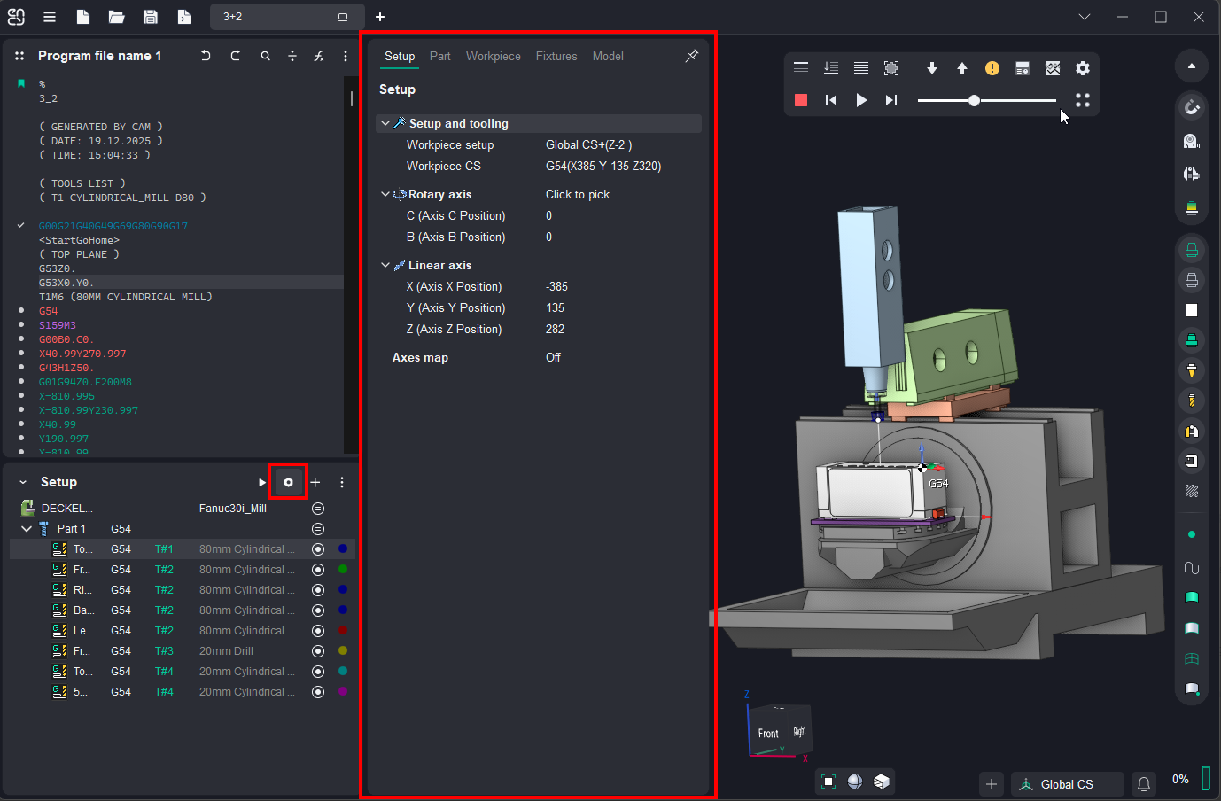
Task: Collapse the Setup and tooling section
Action: coord(385,124)
